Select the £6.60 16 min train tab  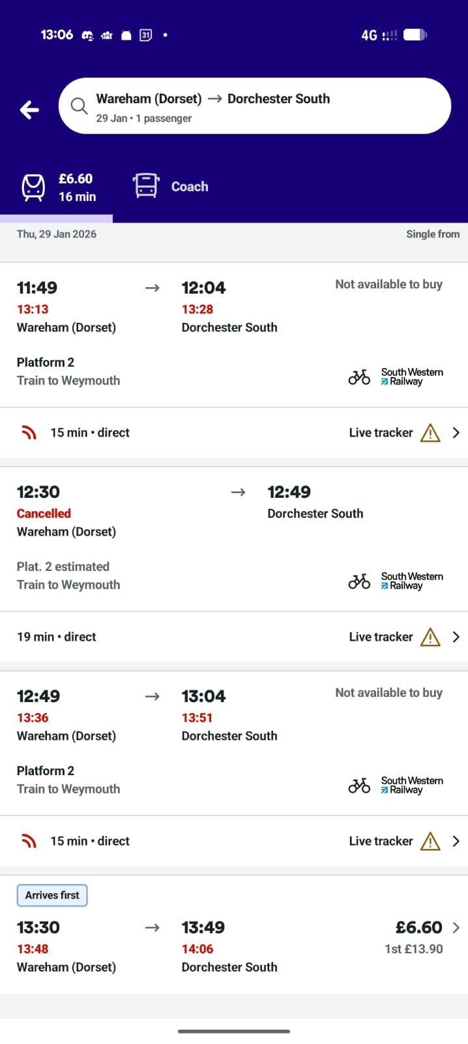[x=76, y=187]
